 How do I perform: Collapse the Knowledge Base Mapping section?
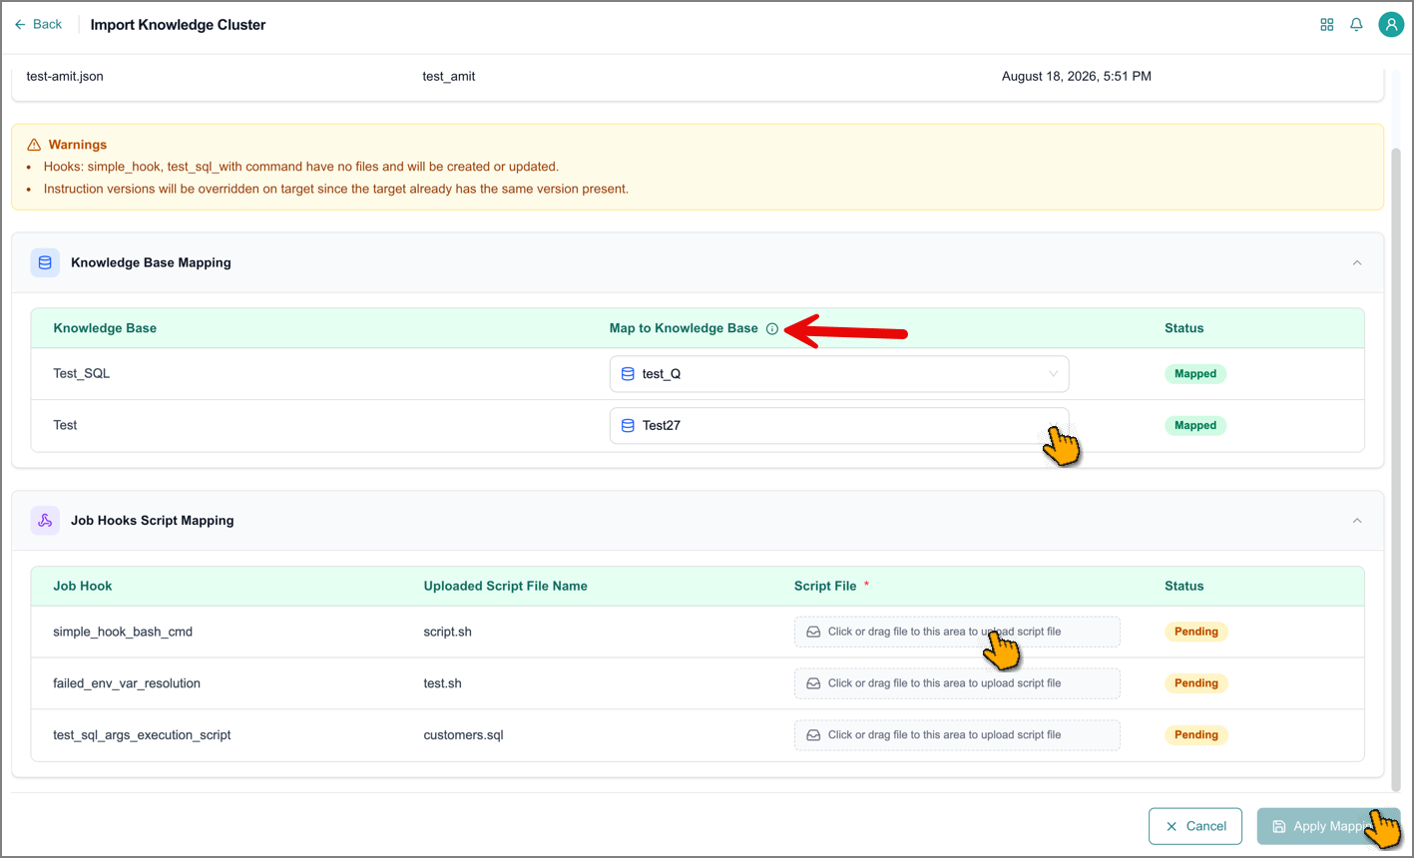tap(1356, 262)
